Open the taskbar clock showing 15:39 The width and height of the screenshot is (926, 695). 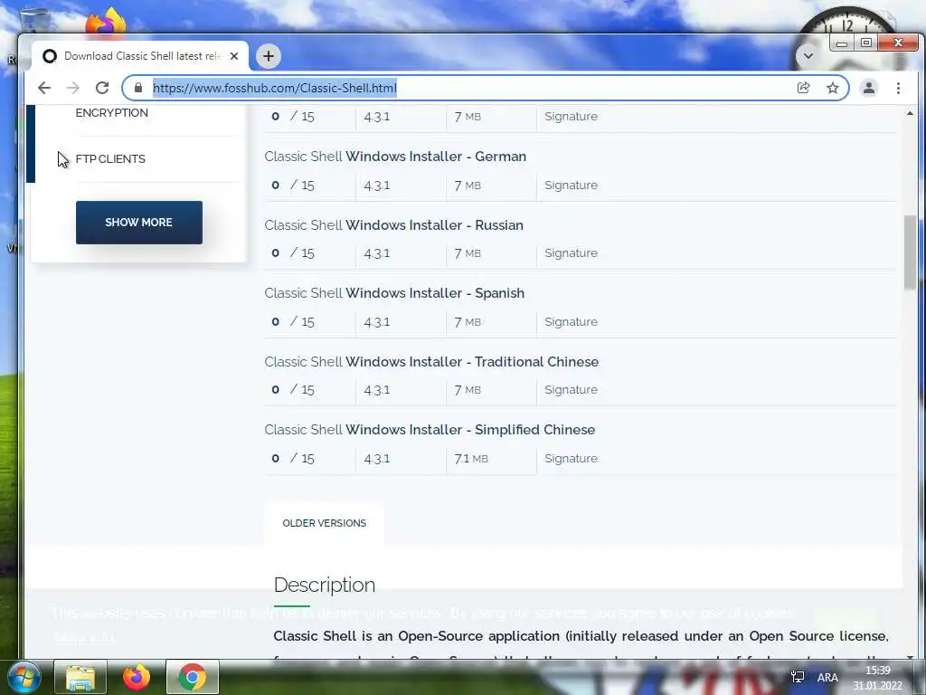[x=877, y=678]
